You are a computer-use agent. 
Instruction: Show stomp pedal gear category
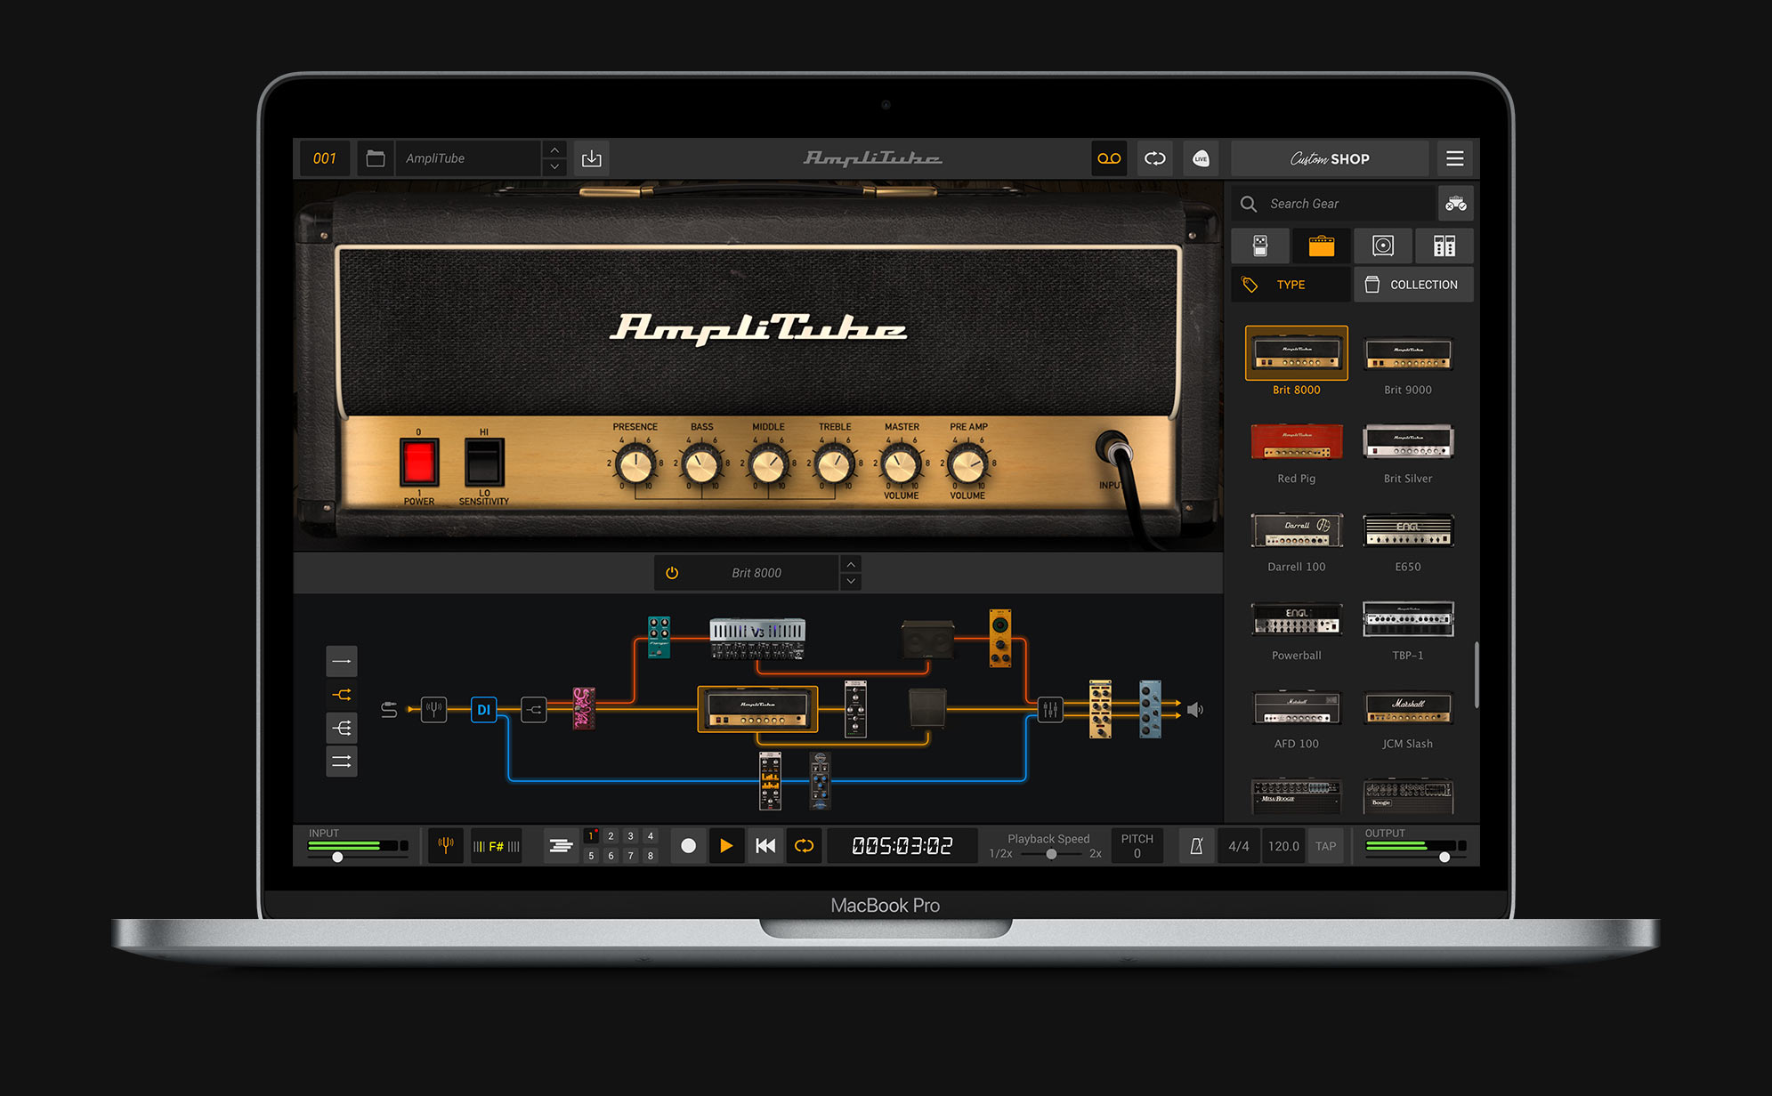(x=1260, y=246)
